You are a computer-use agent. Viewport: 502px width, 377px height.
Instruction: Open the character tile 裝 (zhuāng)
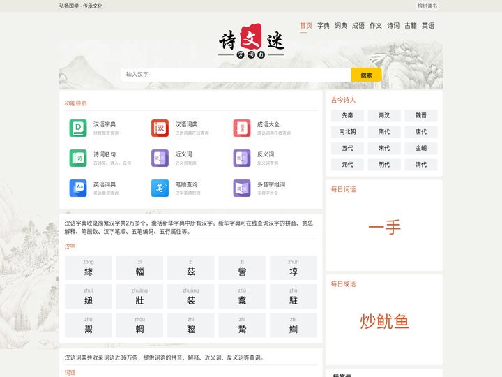[x=191, y=297]
